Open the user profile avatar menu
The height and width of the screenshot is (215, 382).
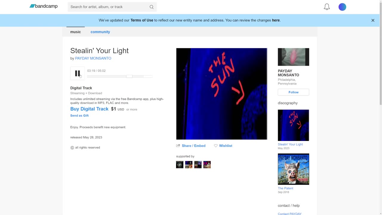click(x=342, y=7)
